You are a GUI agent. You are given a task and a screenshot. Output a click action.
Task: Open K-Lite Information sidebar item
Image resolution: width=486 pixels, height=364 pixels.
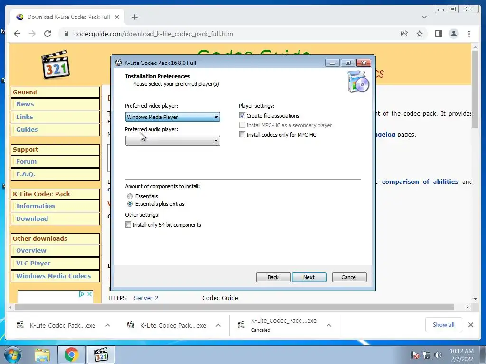point(55,206)
